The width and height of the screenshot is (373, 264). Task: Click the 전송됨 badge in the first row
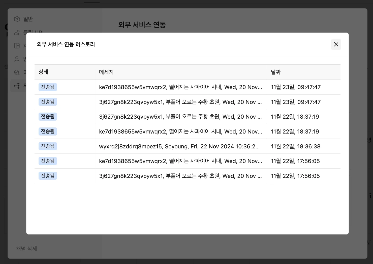tap(48, 87)
